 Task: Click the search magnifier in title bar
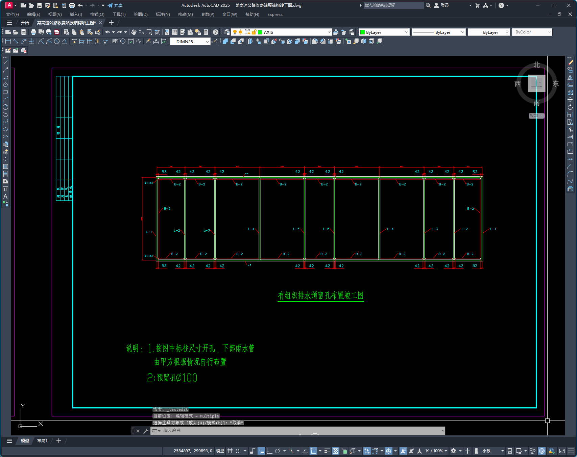[428, 5]
